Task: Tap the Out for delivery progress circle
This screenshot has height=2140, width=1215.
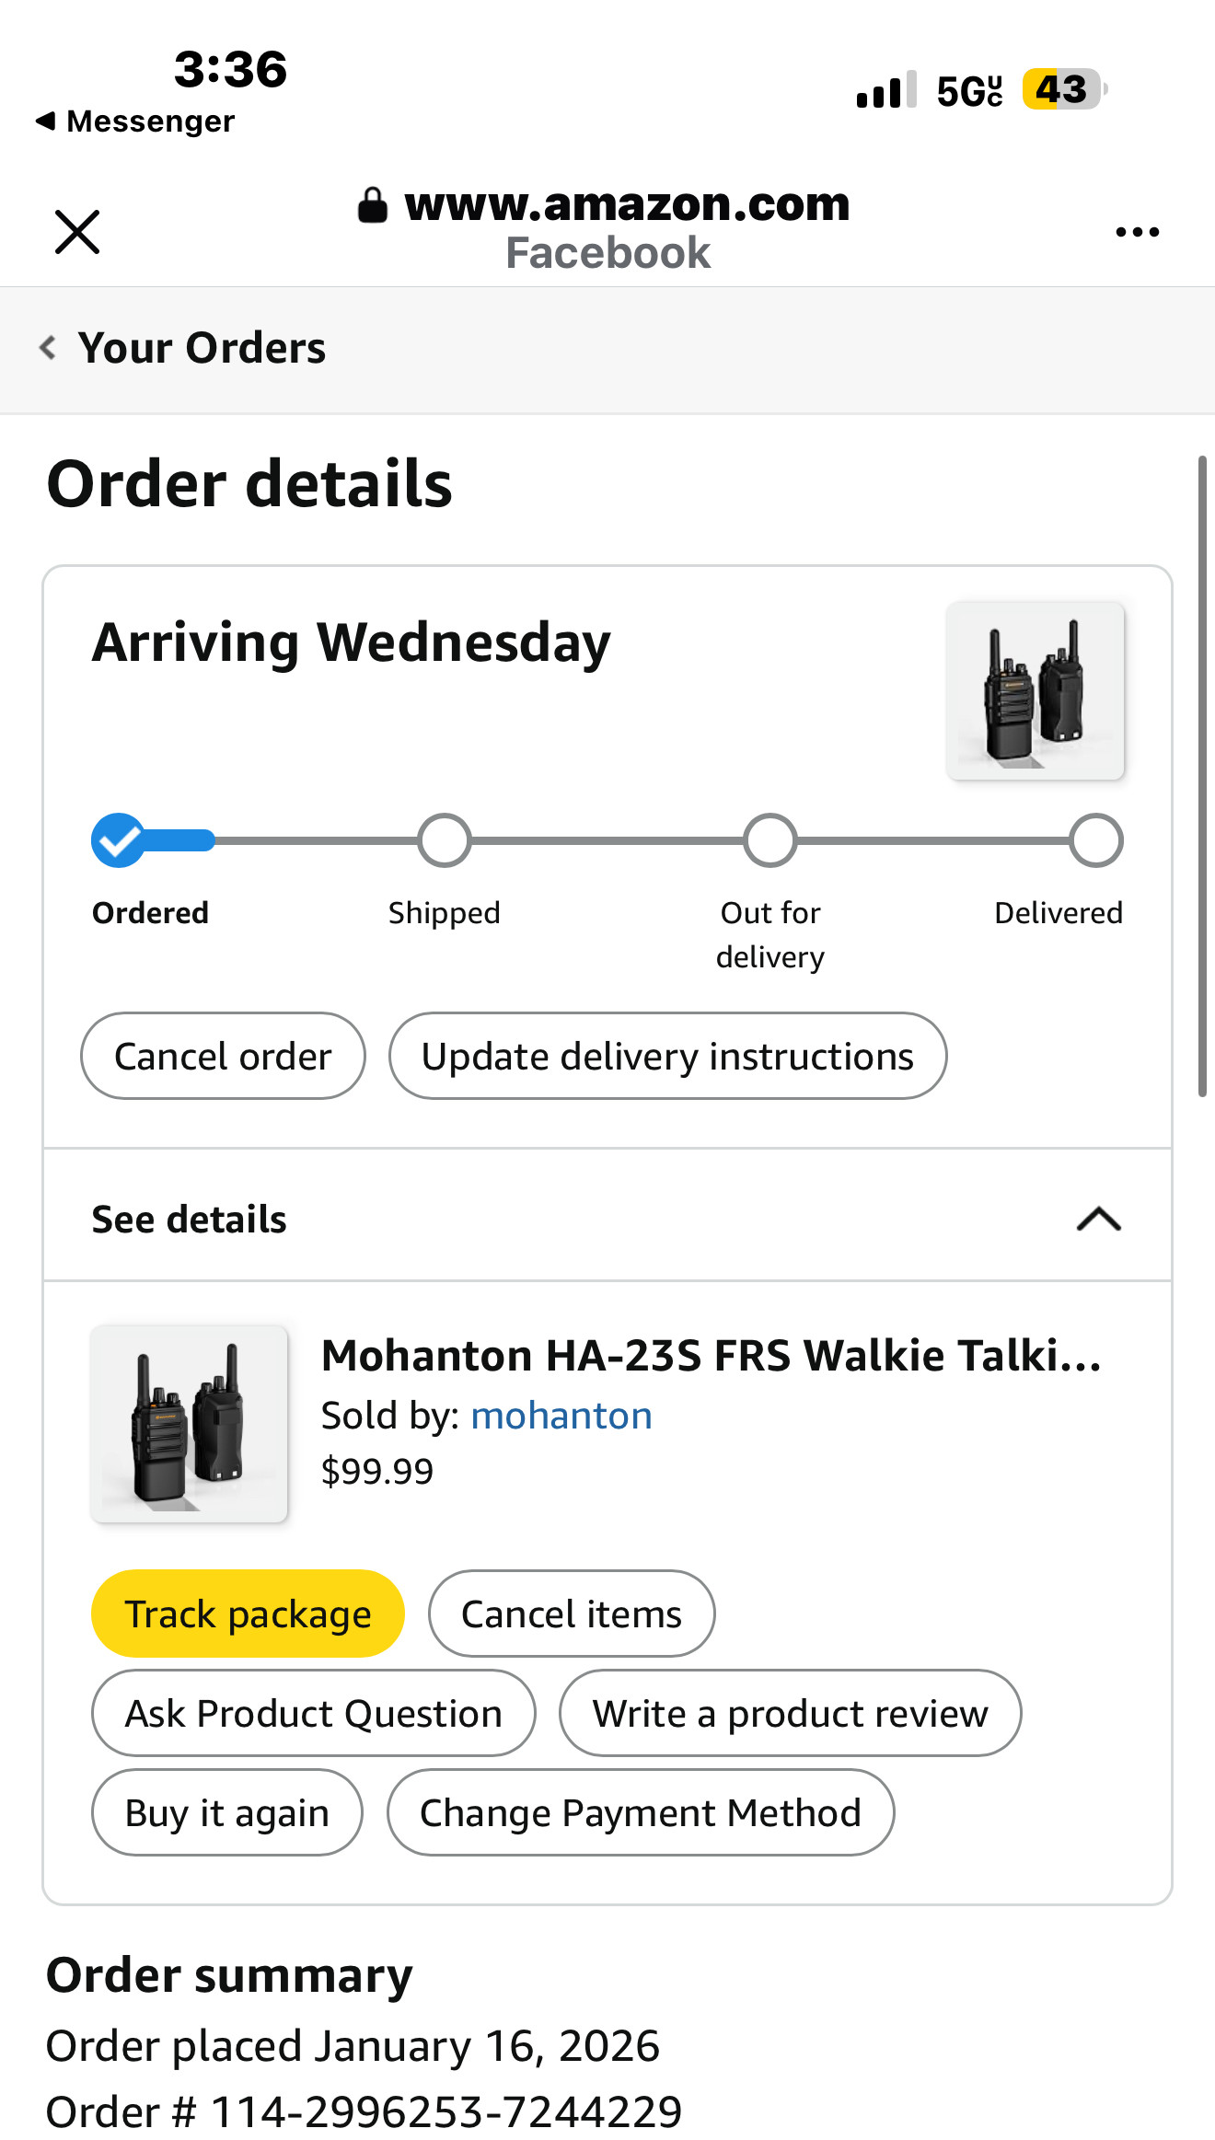Action: 770,840
